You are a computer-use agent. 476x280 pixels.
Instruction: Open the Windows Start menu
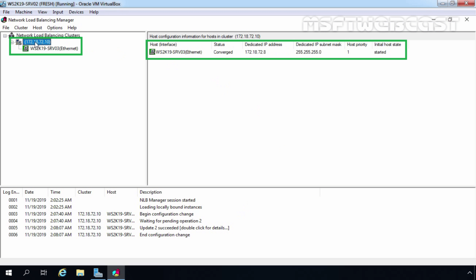coord(9,273)
